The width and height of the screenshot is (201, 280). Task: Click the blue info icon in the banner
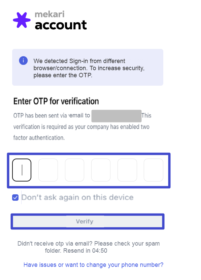[x=23, y=60]
